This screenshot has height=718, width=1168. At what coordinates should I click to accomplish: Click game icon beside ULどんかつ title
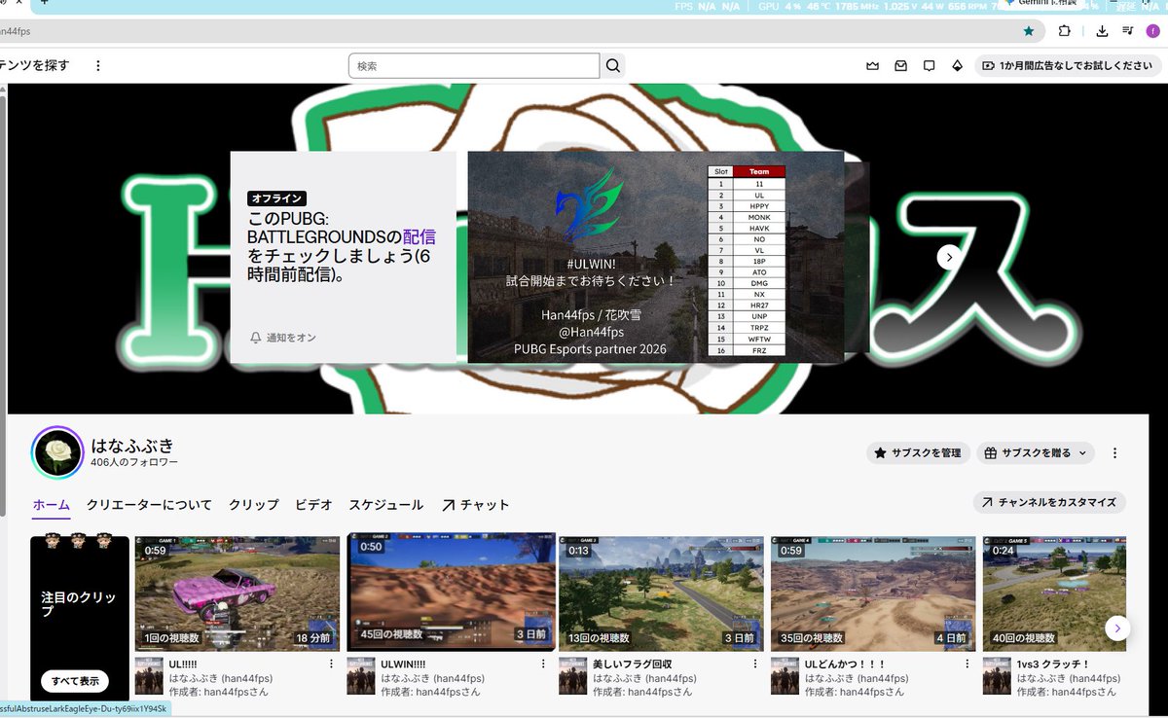pyautogui.click(x=785, y=676)
